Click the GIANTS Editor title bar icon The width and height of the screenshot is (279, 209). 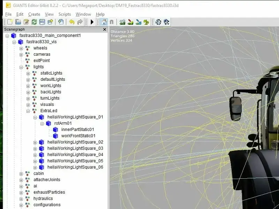[x=8, y=6]
